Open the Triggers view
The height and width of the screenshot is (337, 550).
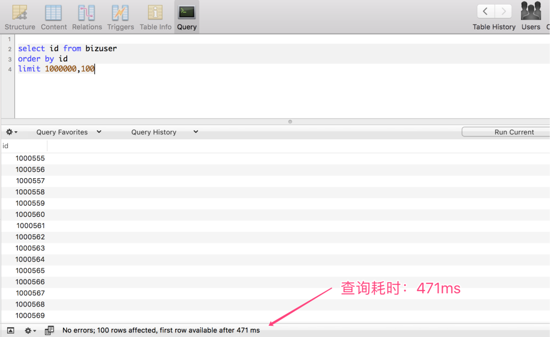click(120, 13)
